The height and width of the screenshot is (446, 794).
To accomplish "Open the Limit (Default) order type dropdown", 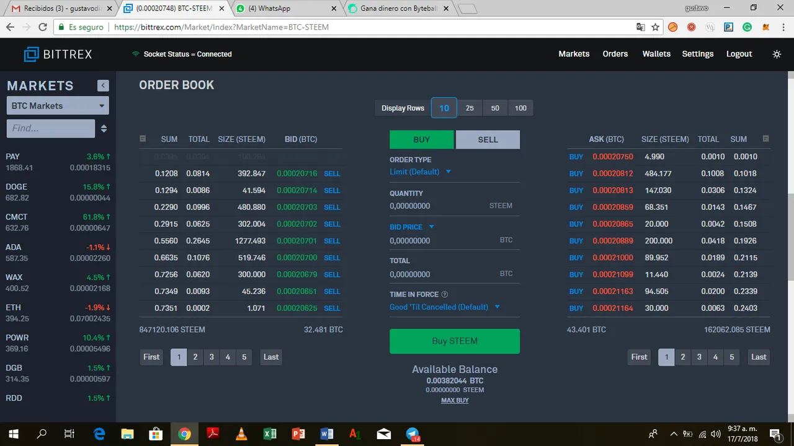I will (420, 172).
